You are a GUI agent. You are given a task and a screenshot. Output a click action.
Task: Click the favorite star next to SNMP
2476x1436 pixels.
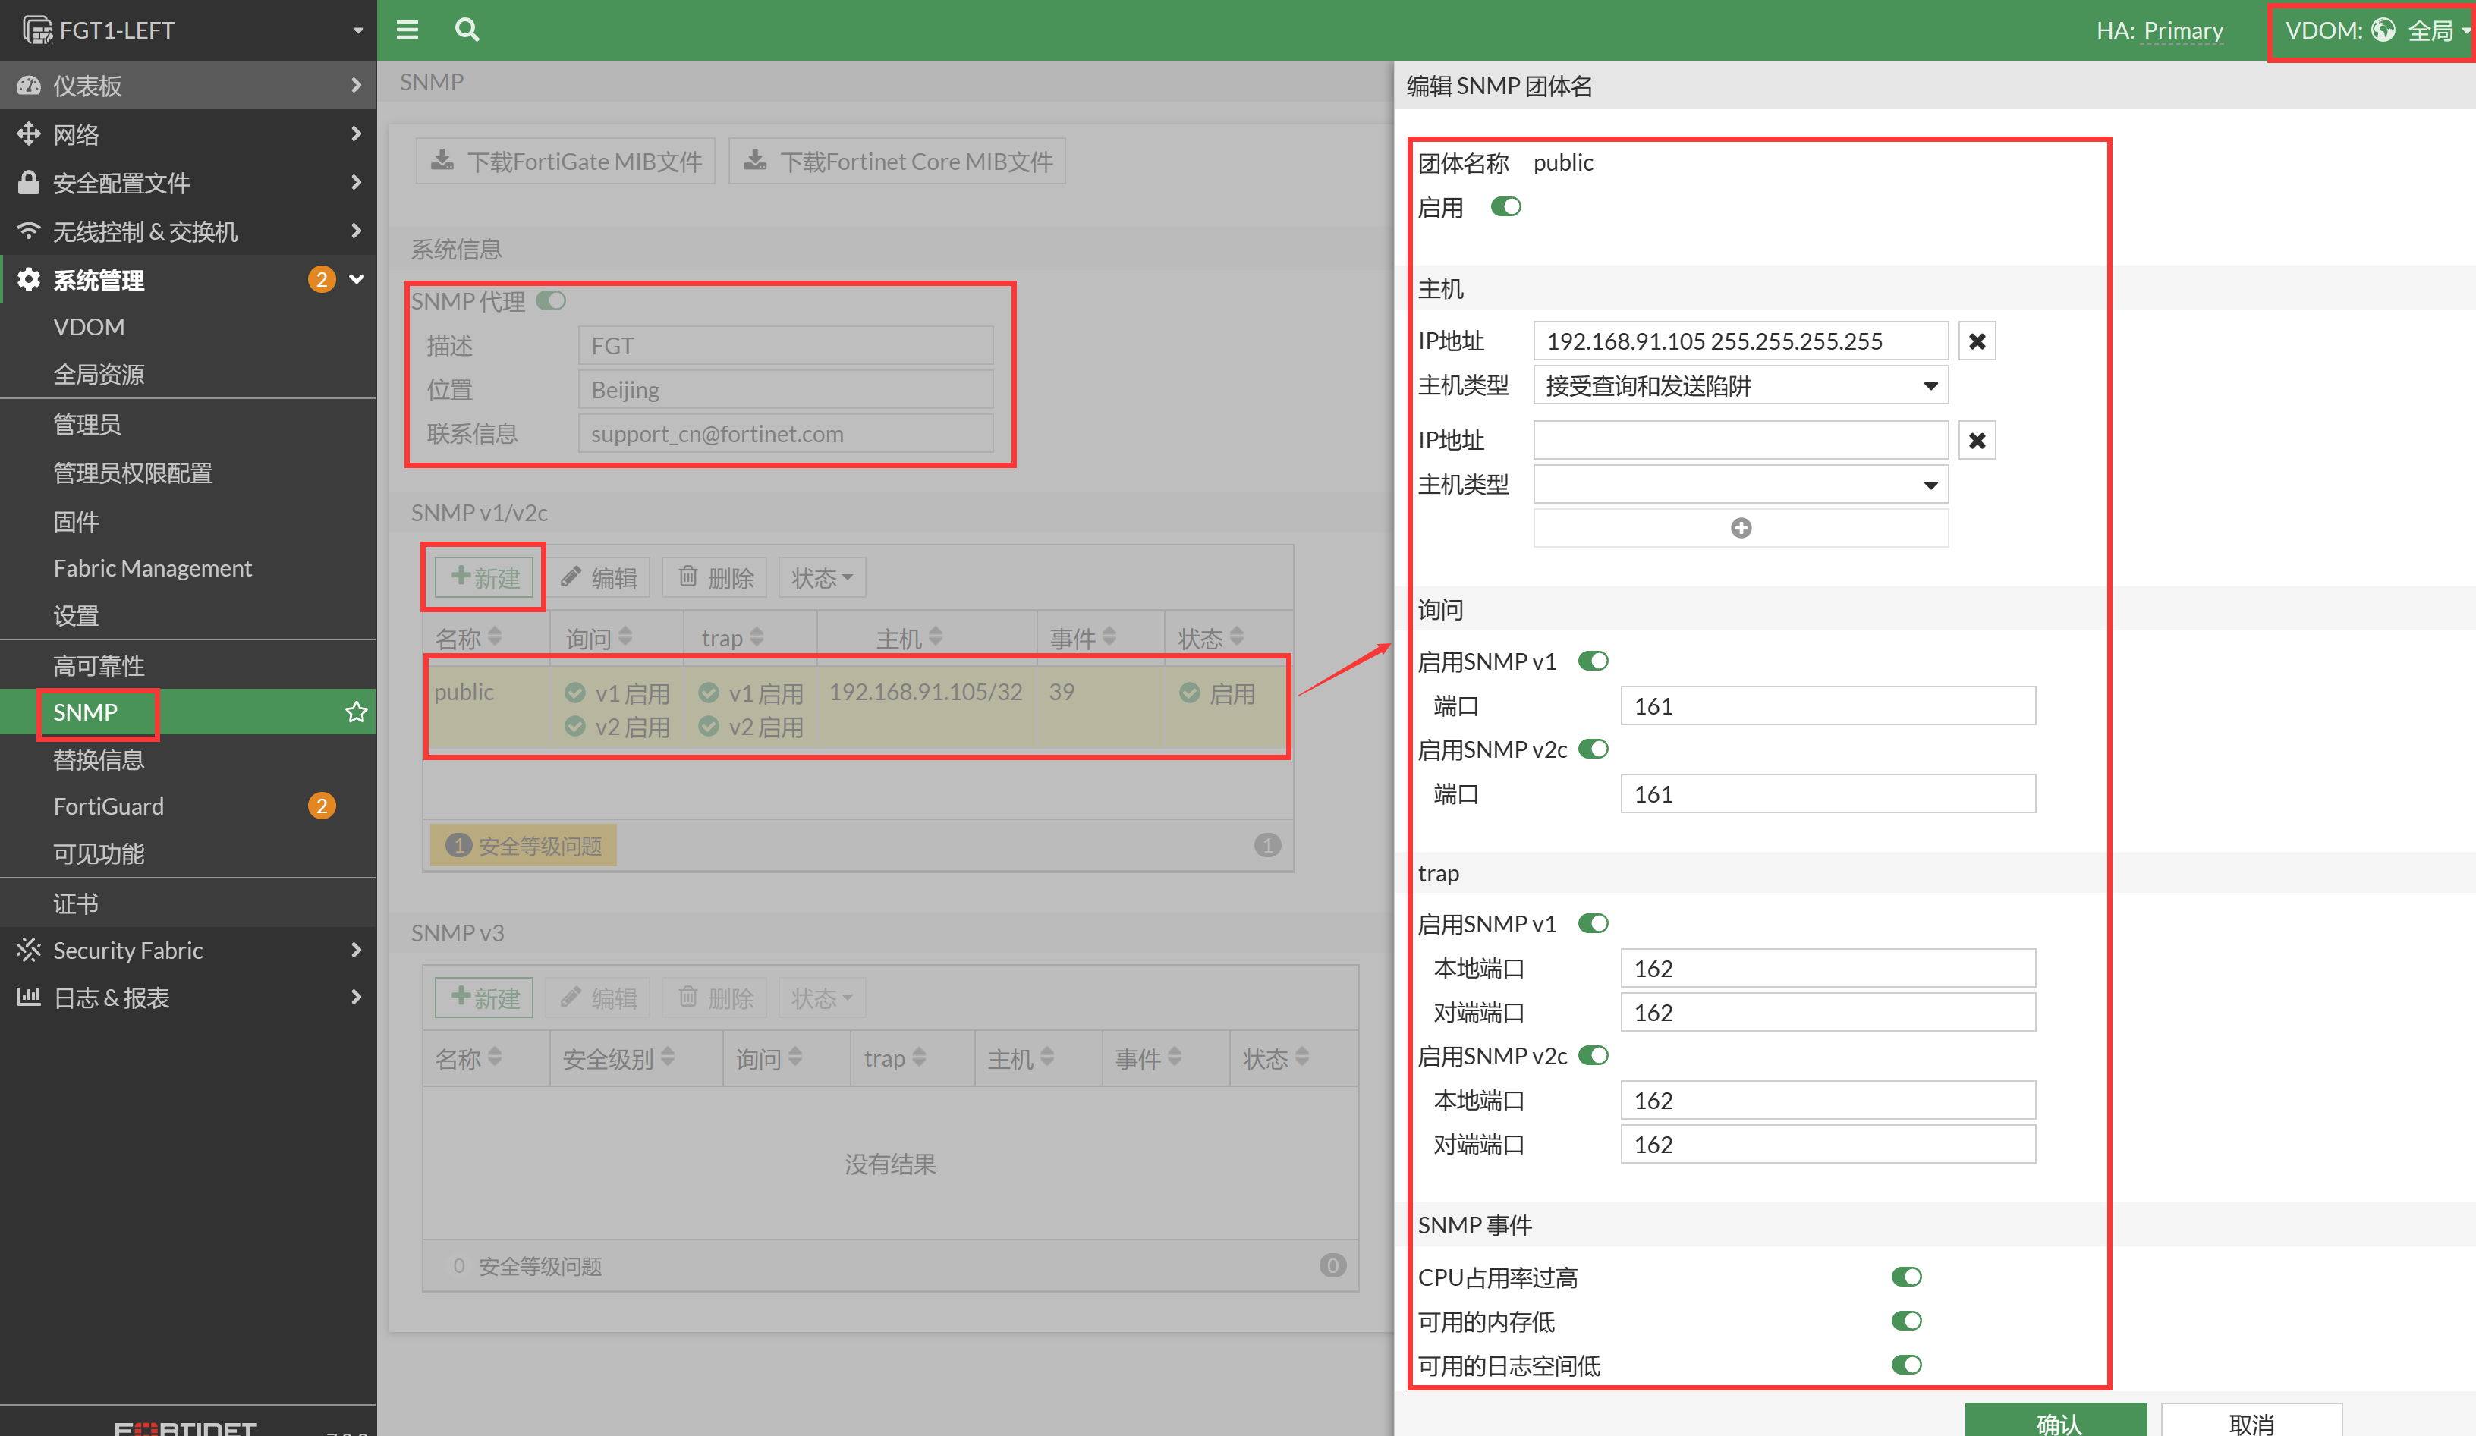tap(356, 712)
